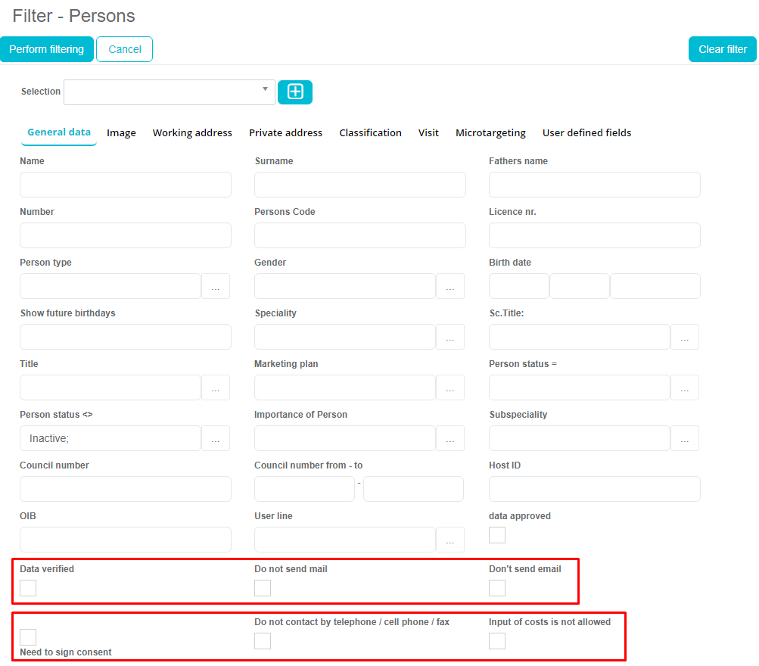
Task: Switch to the Working address tab
Action: pyautogui.click(x=192, y=132)
